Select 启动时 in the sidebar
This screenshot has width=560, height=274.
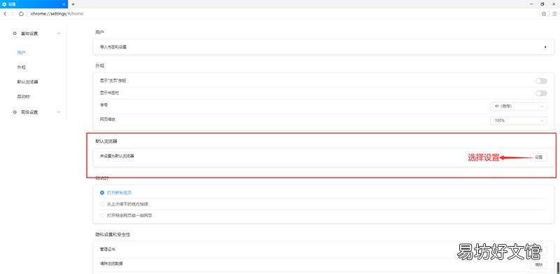[23, 96]
